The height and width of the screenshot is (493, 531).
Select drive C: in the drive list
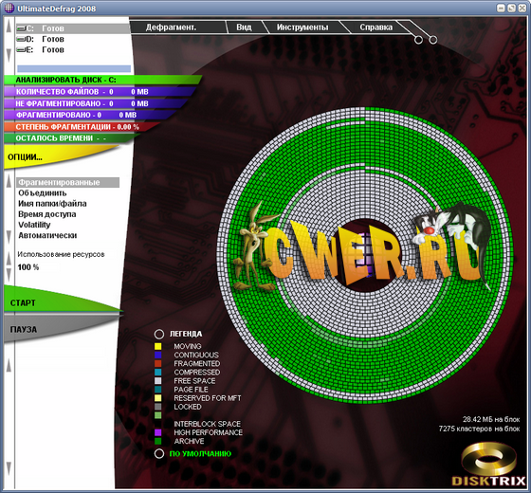coord(73,28)
